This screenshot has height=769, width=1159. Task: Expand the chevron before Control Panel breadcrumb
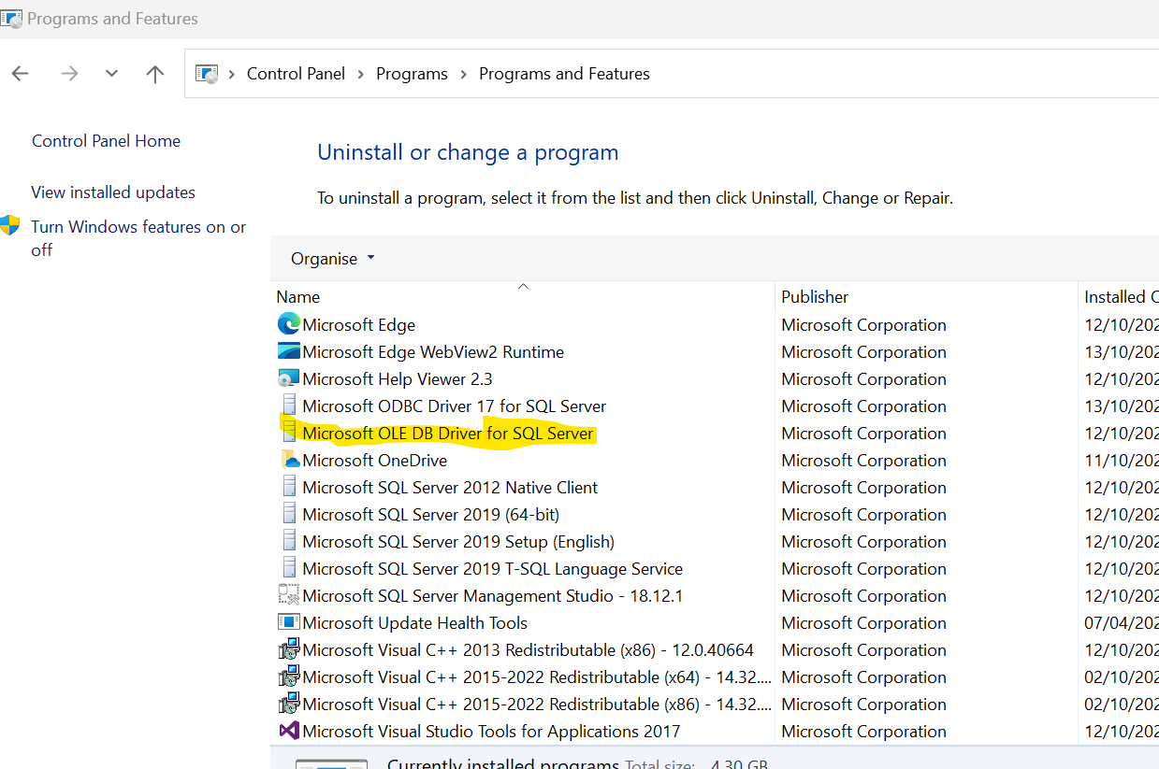[x=231, y=74]
